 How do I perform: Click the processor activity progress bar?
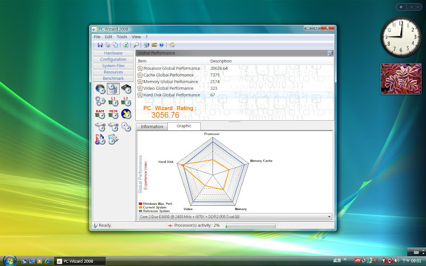(251, 226)
